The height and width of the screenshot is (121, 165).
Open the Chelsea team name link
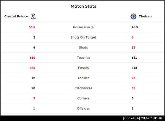145,16
